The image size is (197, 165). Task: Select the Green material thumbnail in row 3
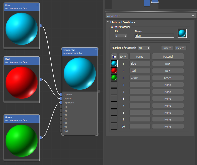point(114,78)
